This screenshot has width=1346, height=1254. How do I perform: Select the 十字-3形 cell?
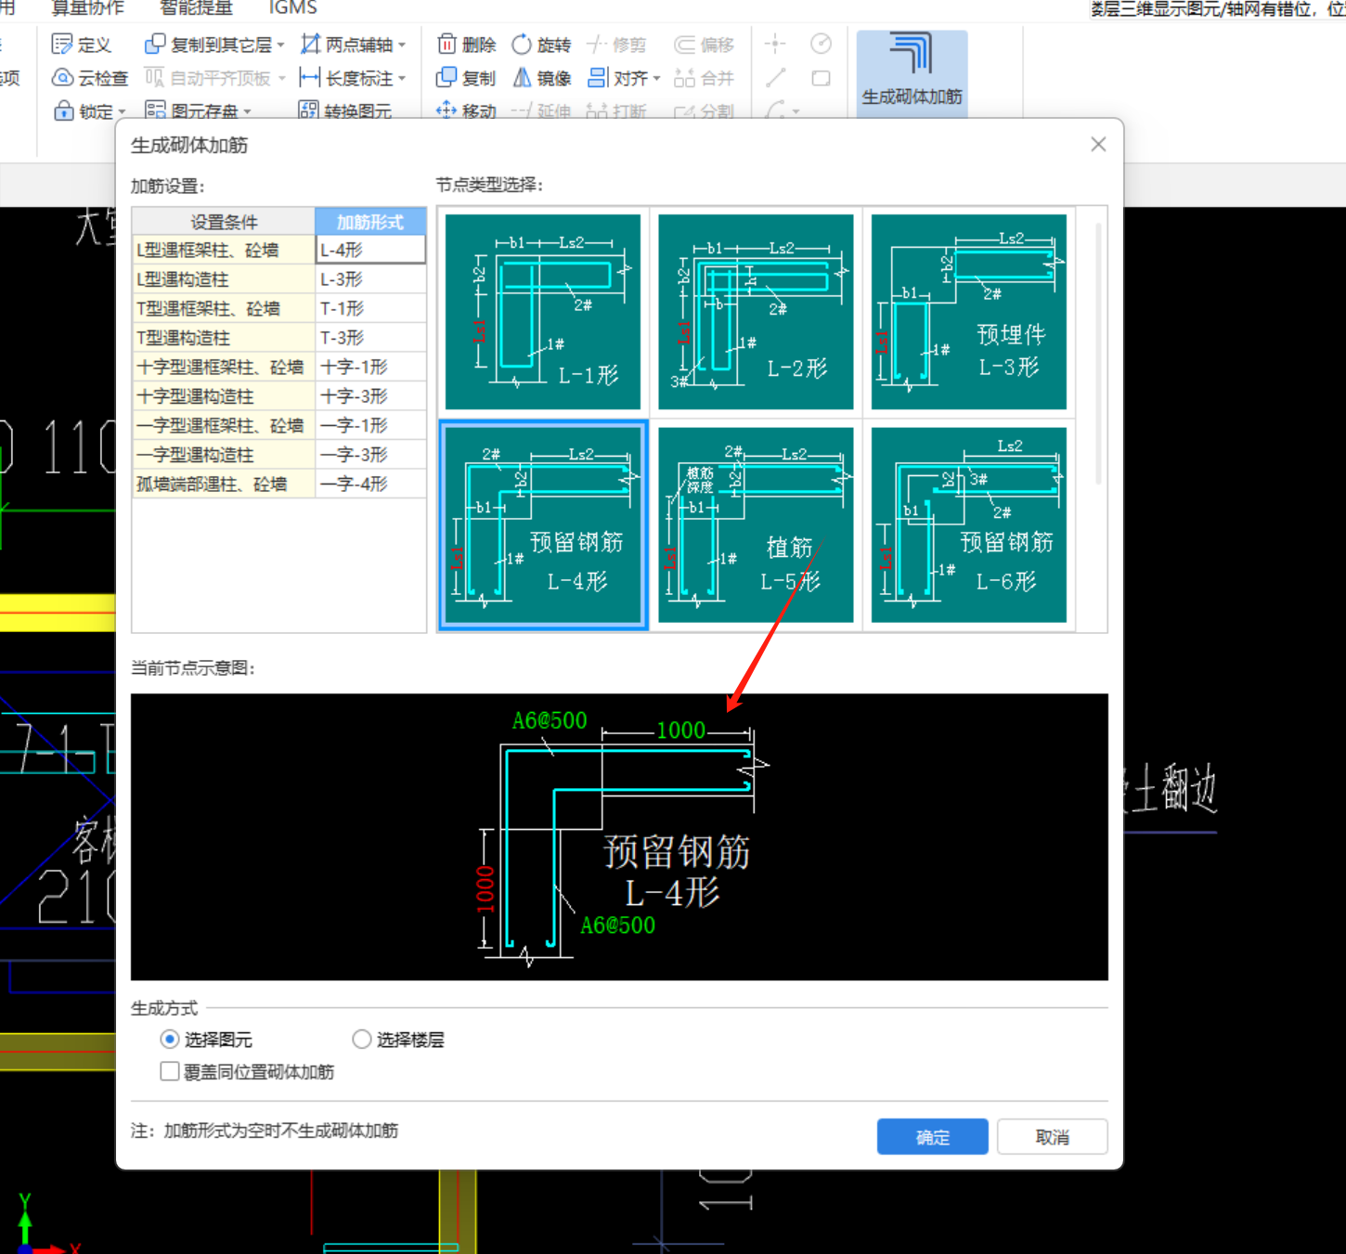click(x=370, y=396)
